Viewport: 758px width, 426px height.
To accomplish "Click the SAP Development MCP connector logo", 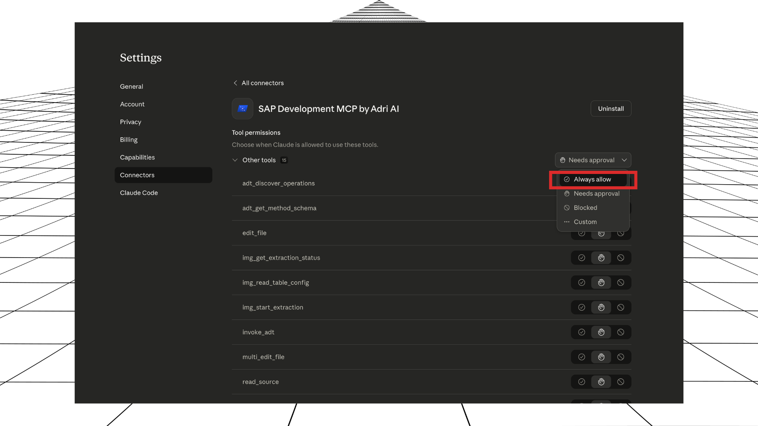I will point(242,108).
